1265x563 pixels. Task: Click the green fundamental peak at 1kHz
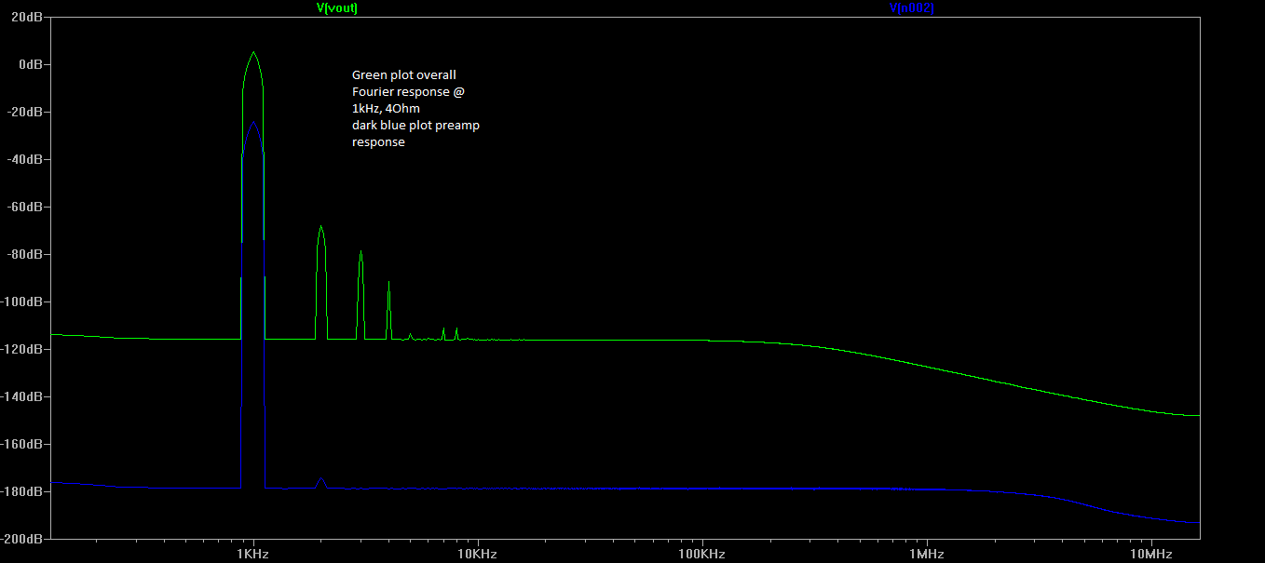point(253,54)
